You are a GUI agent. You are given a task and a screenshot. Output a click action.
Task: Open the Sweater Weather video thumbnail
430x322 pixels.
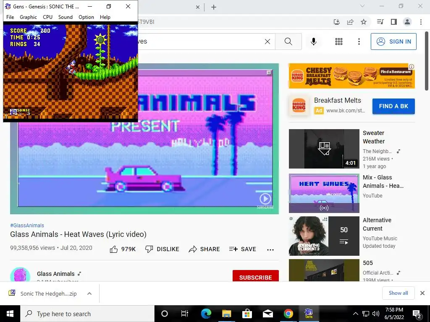click(324, 149)
